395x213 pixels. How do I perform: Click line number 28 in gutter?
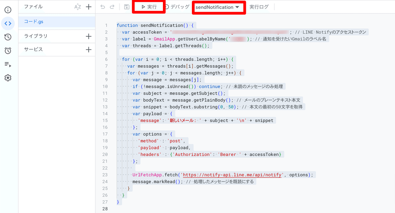click(x=105, y=209)
